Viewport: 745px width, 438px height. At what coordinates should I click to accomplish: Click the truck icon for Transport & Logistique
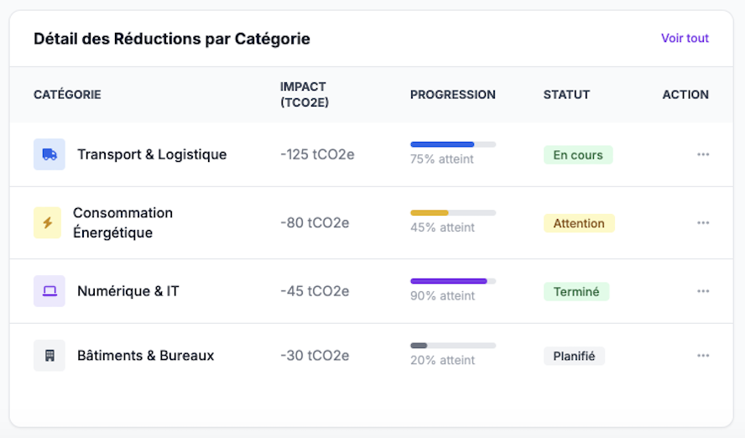(49, 154)
